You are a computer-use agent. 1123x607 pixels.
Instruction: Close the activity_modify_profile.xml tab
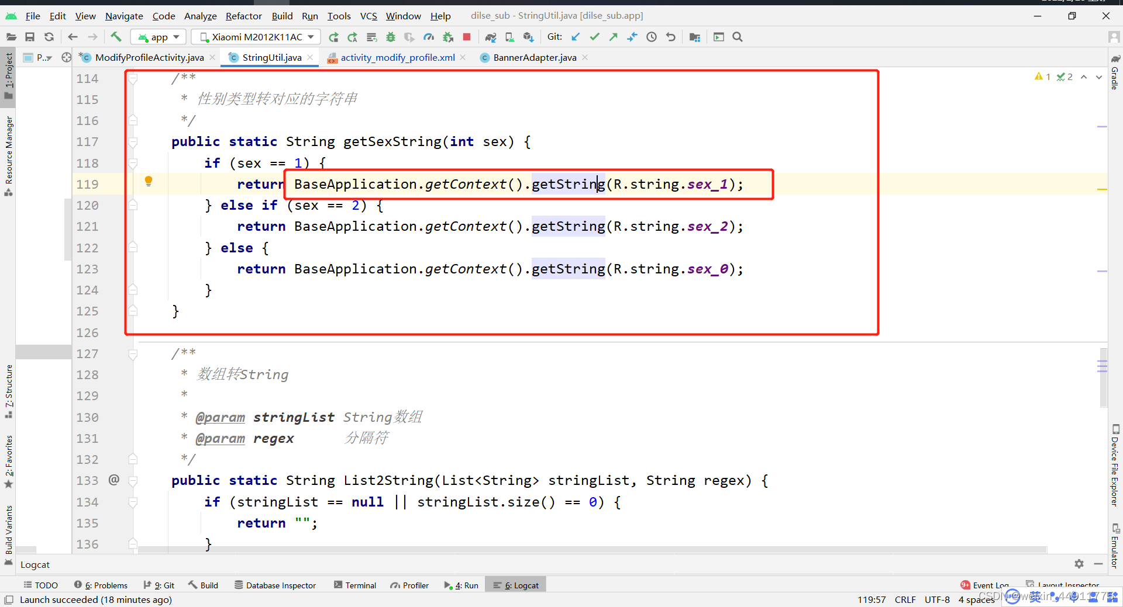point(463,57)
